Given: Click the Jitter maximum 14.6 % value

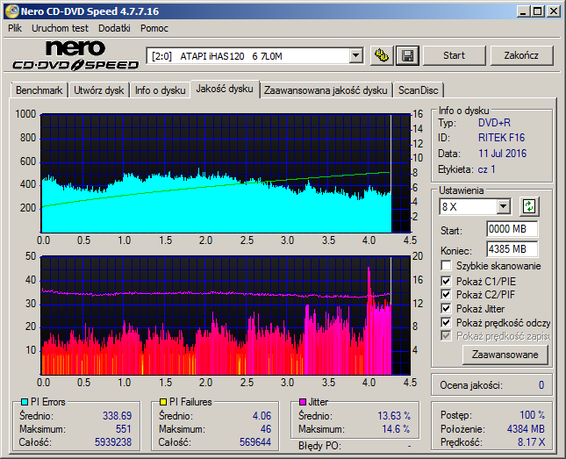Looking at the screenshot, I should tap(396, 429).
